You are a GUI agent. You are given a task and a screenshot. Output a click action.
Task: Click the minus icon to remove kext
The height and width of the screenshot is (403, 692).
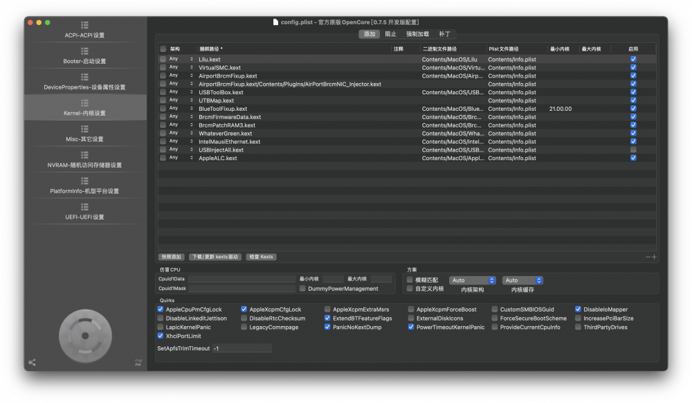pyautogui.click(x=648, y=257)
